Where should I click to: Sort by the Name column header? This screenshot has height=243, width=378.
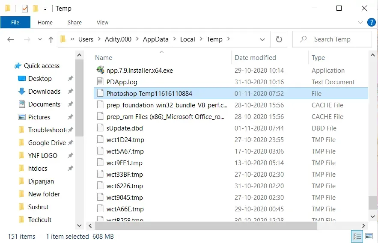click(104, 58)
